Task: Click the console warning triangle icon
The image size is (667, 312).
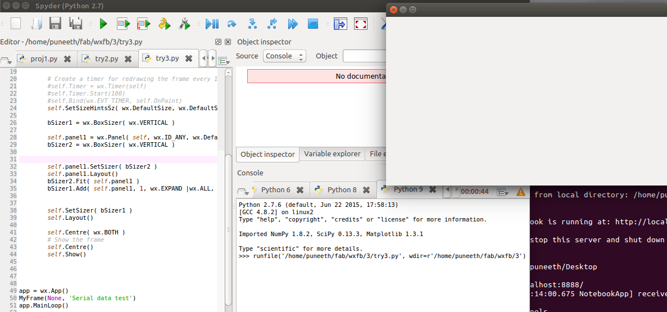Action: pos(521,192)
